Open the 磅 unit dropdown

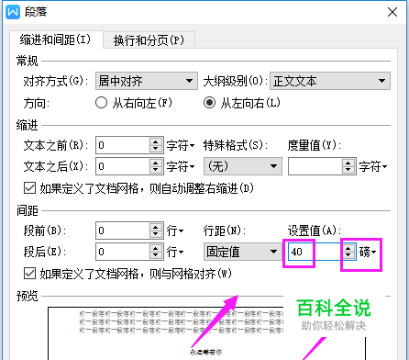(368, 252)
